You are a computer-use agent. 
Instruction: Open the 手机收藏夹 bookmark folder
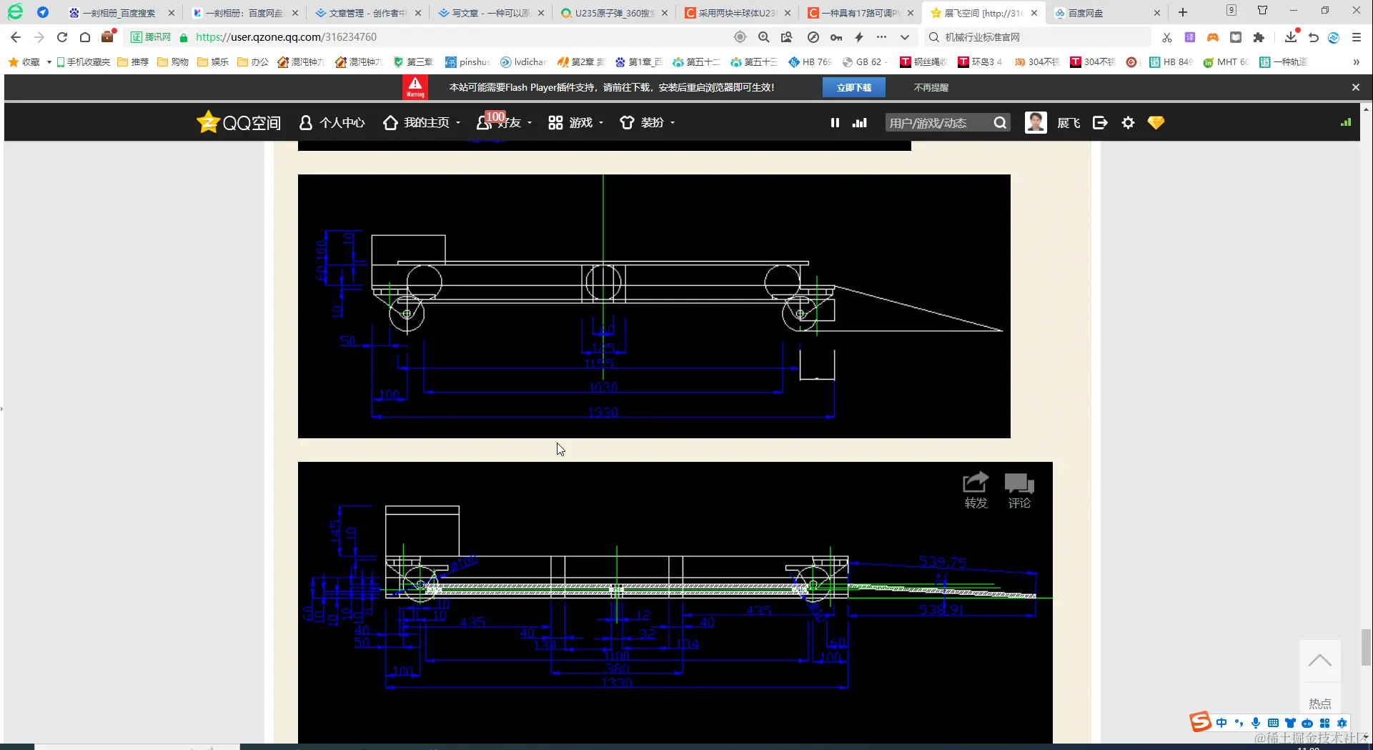pyautogui.click(x=84, y=62)
